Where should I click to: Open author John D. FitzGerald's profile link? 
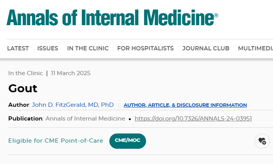point(73,105)
